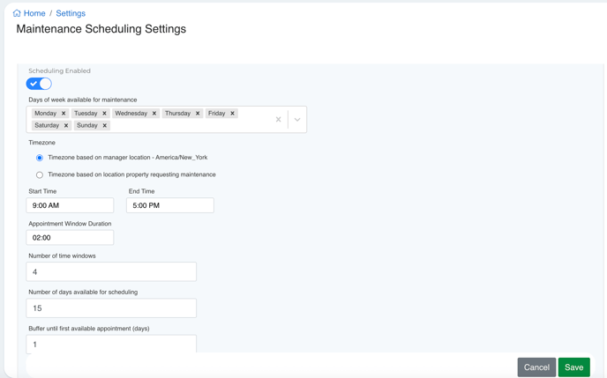Remove Wednesday from available days
This screenshot has width=607, height=378.
pyautogui.click(x=154, y=114)
